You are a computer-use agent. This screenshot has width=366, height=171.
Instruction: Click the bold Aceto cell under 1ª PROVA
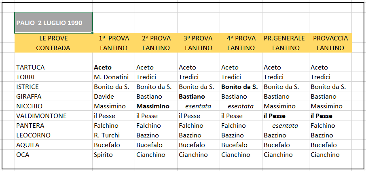pyautogui.click(x=114, y=68)
